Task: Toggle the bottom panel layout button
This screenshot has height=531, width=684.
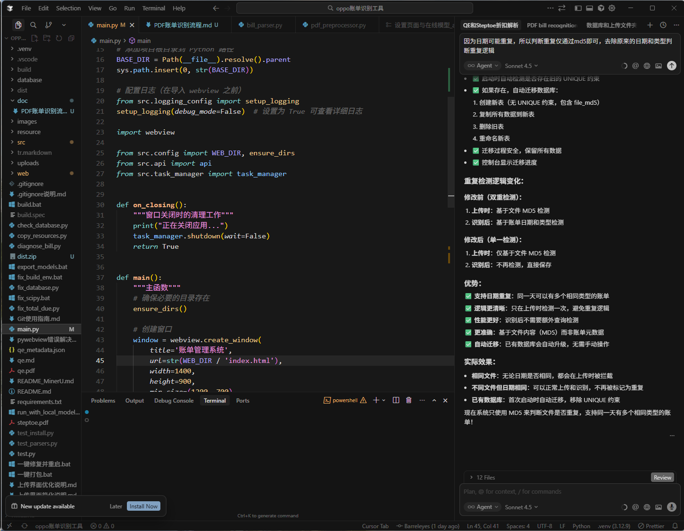Action: [589, 8]
